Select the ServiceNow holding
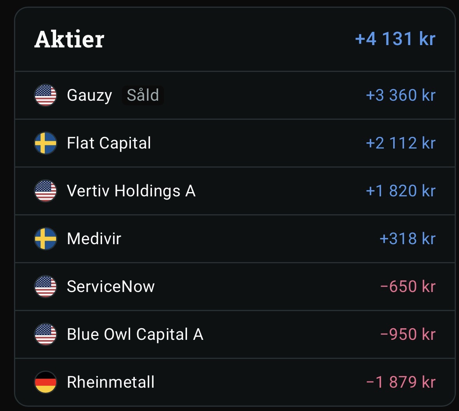The image size is (459, 411). 235,287
